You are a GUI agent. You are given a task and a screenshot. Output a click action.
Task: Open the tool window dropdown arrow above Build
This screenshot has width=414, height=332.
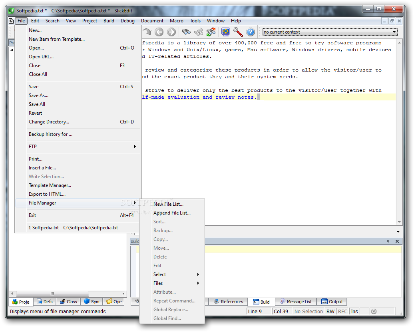pyautogui.click(x=398, y=232)
